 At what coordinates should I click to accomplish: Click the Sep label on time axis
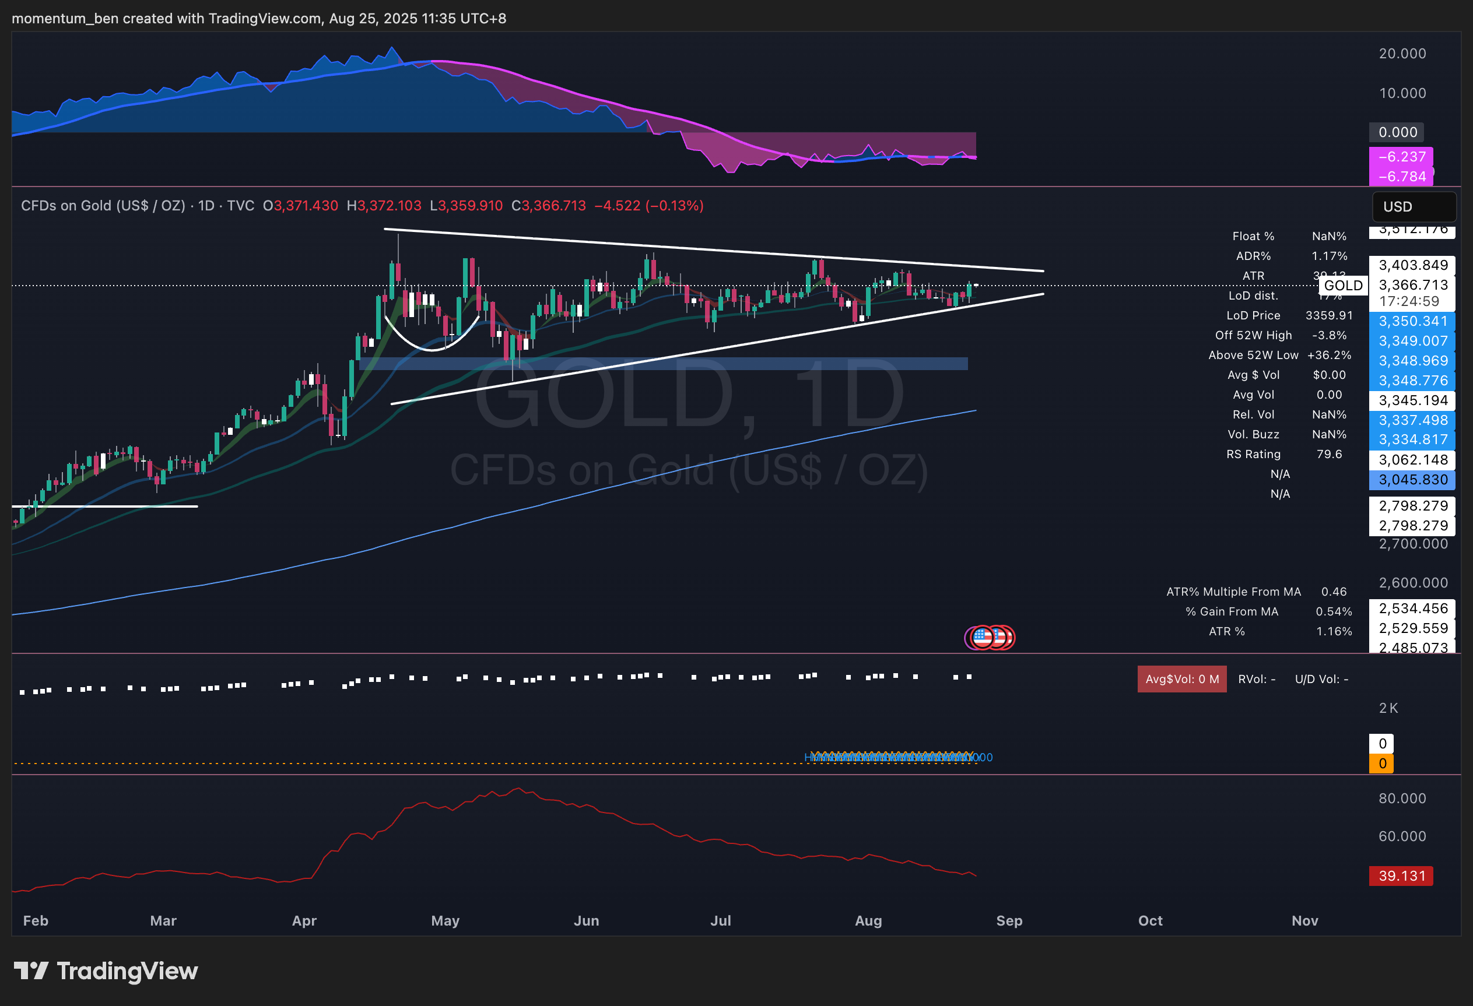coord(1009,920)
